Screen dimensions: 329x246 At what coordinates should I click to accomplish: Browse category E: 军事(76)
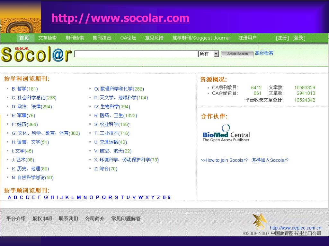[23, 115]
